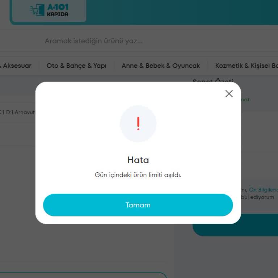Open the partially visible Aksesuar category
278x278 pixels.
pos(16,66)
